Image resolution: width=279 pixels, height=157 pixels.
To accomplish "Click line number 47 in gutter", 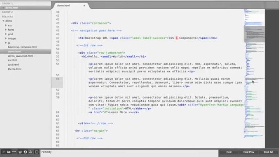I will pyautogui.click(x=58, y=38).
